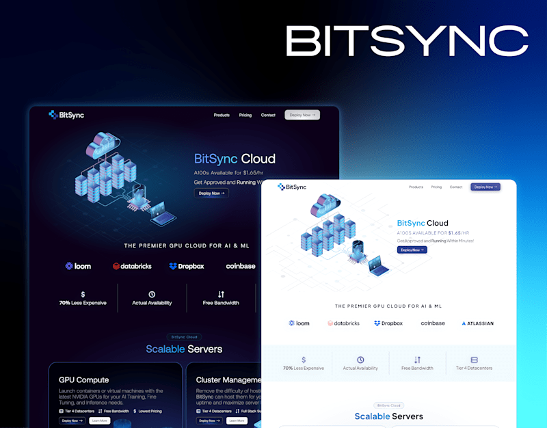Click the GPU Compute card title
547x428 pixels.
coord(83,380)
